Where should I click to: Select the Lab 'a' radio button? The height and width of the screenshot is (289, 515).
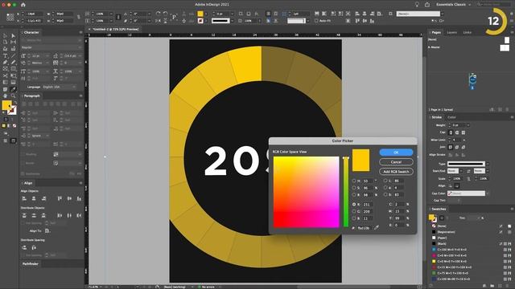click(385, 188)
